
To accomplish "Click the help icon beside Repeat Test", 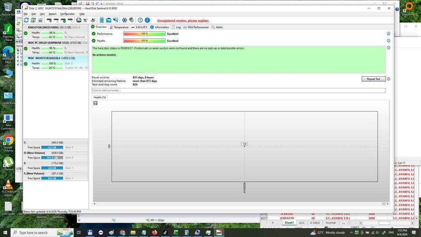I will [388, 79].
